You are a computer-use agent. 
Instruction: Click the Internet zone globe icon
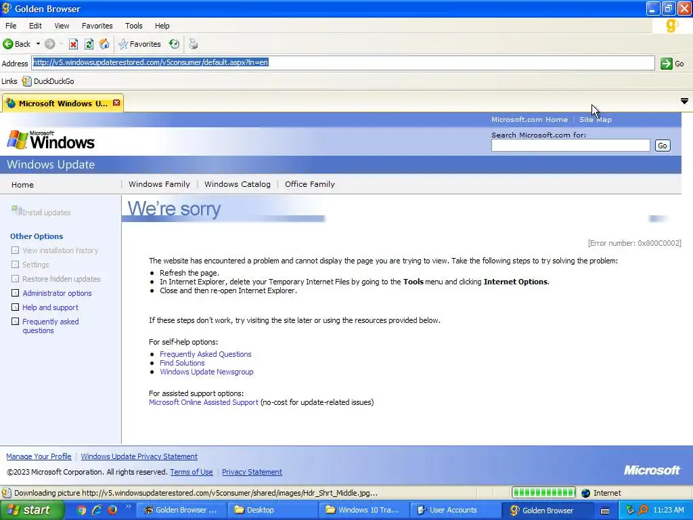click(x=585, y=493)
